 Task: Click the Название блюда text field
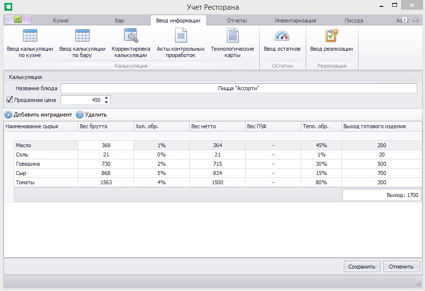point(239,88)
